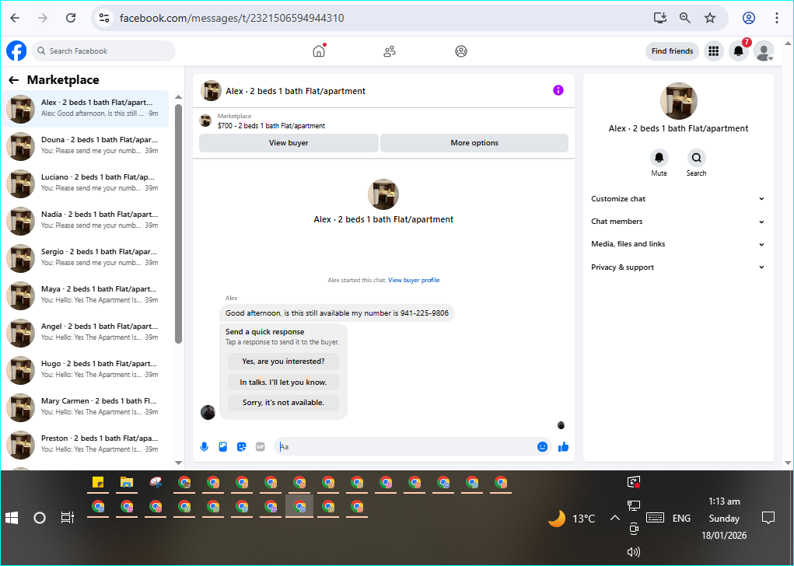Open the Windows Start button

[12, 518]
